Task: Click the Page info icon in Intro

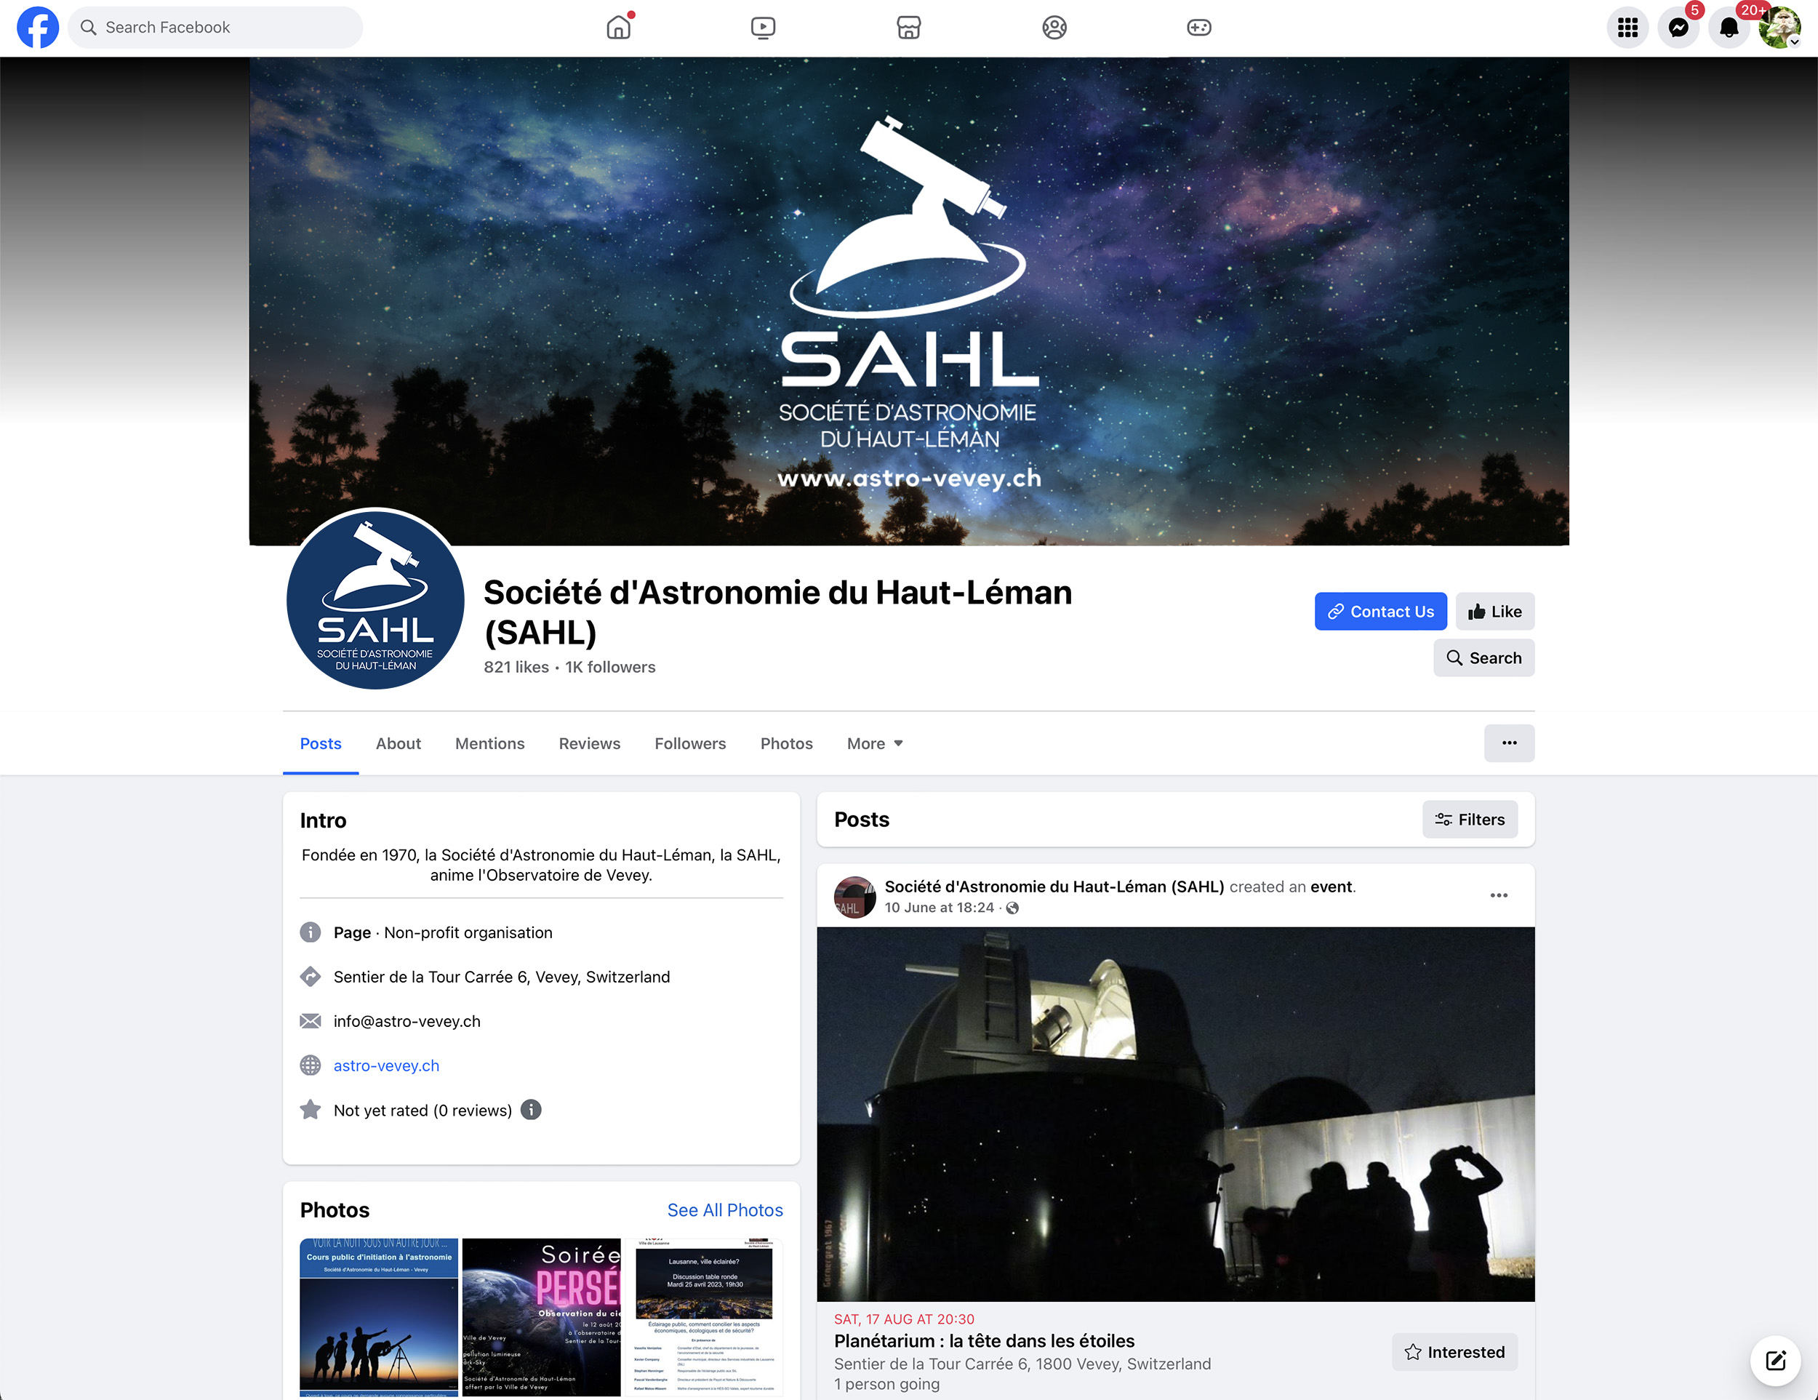Action: [x=311, y=932]
